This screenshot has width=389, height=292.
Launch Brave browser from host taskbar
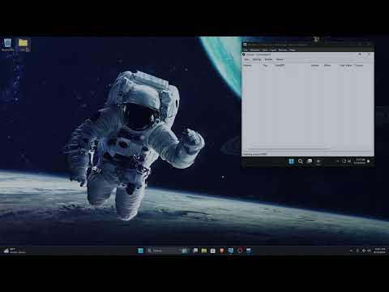pos(222,251)
